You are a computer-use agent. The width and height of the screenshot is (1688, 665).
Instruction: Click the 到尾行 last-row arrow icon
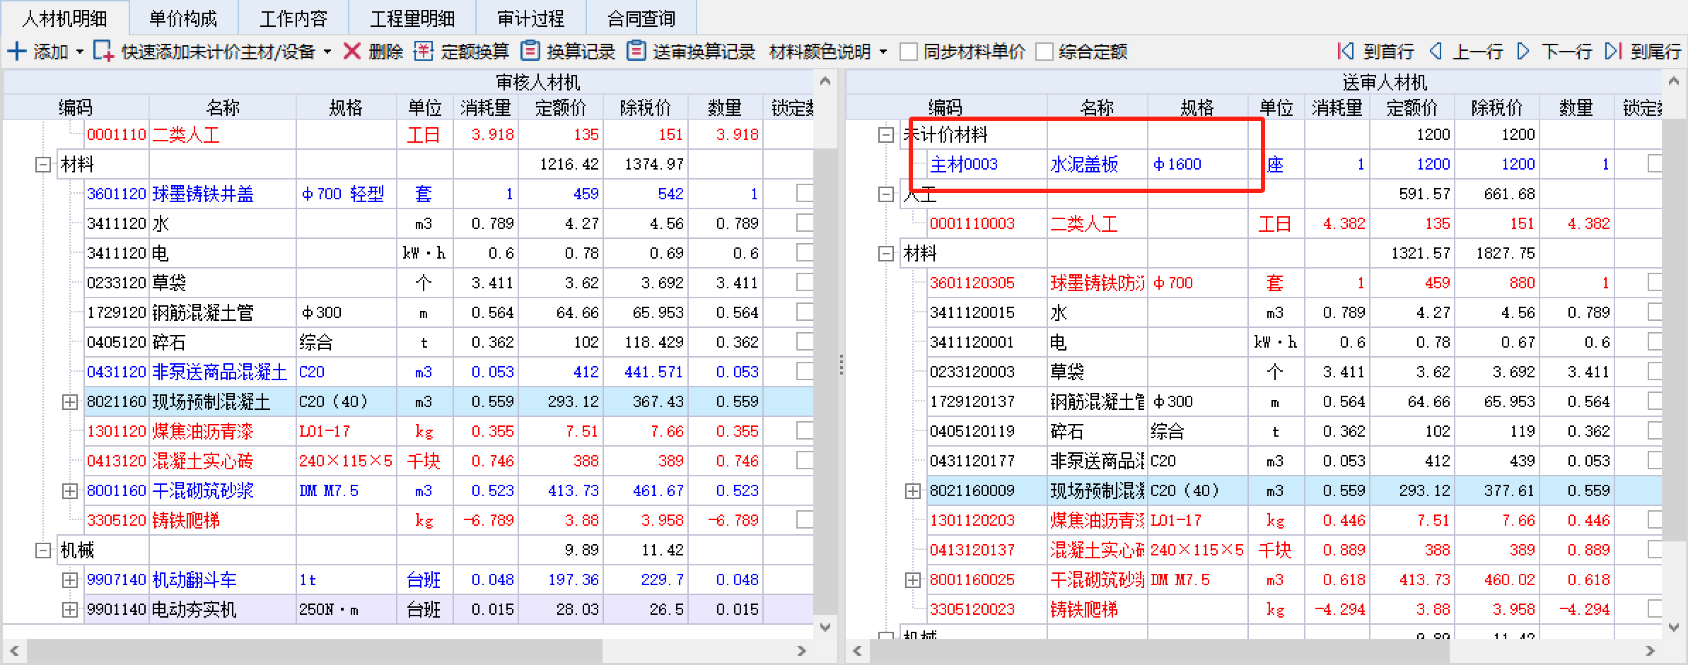click(x=1613, y=52)
